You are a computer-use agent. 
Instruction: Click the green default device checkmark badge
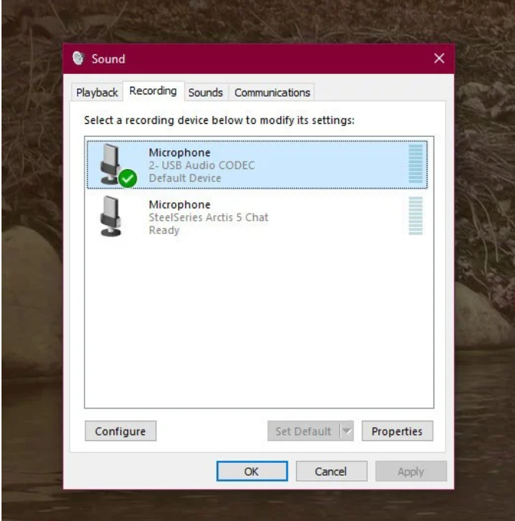tap(128, 178)
